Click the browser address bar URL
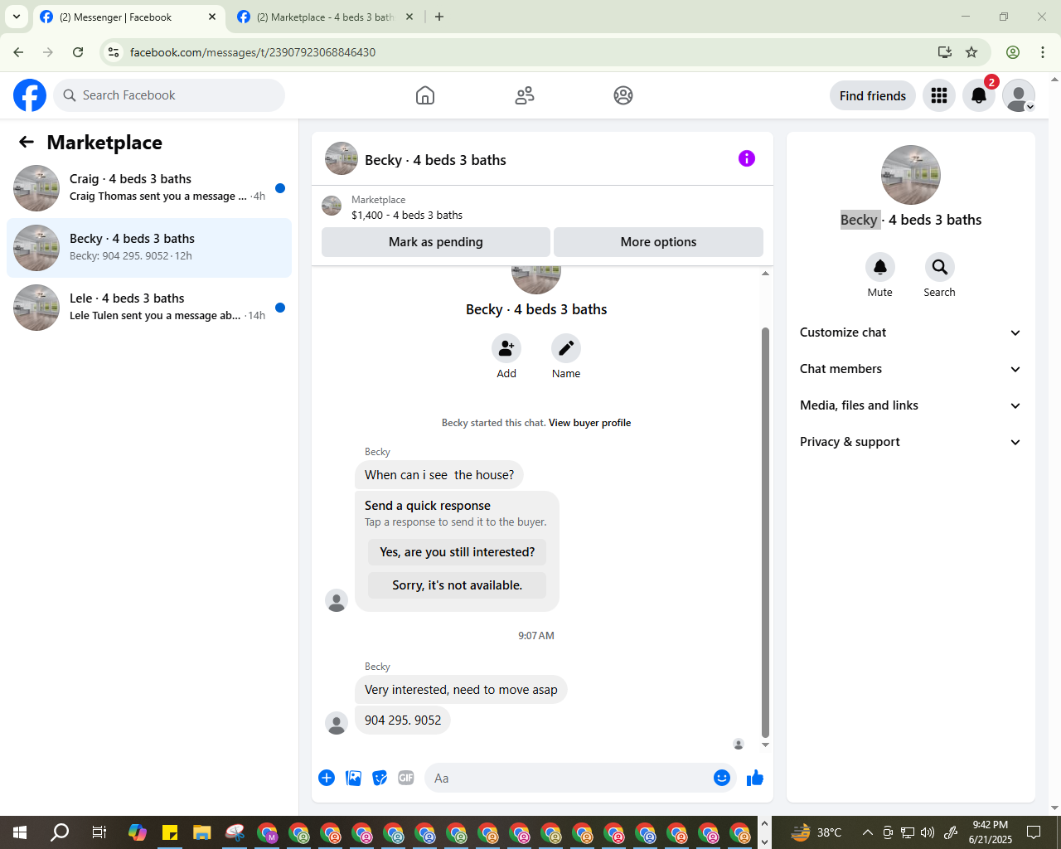1061x849 pixels. tap(253, 52)
